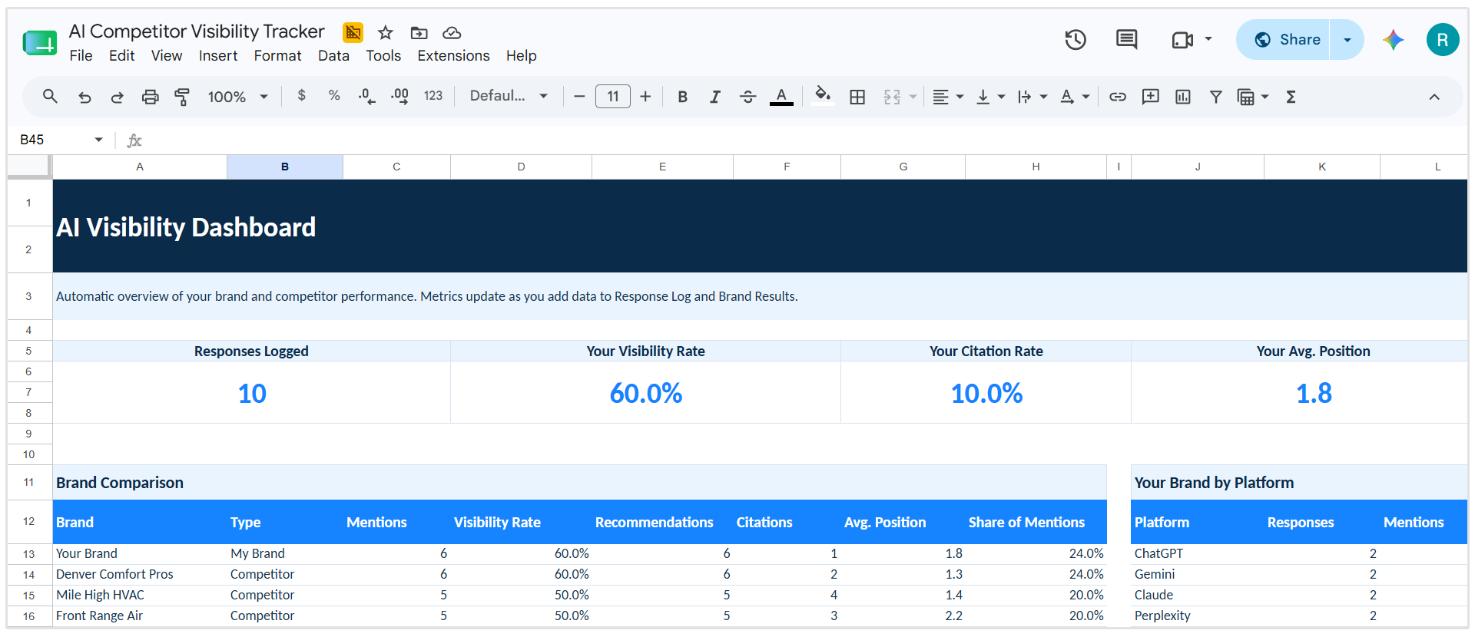
Task: Open the comments panel
Action: click(x=1126, y=40)
